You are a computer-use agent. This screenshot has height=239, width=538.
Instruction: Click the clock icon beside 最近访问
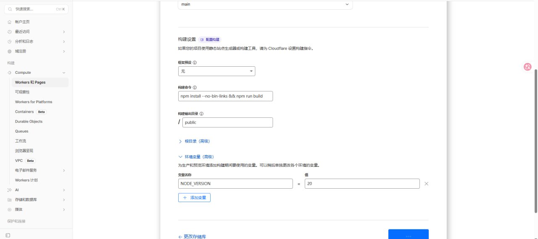[x=9, y=31]
